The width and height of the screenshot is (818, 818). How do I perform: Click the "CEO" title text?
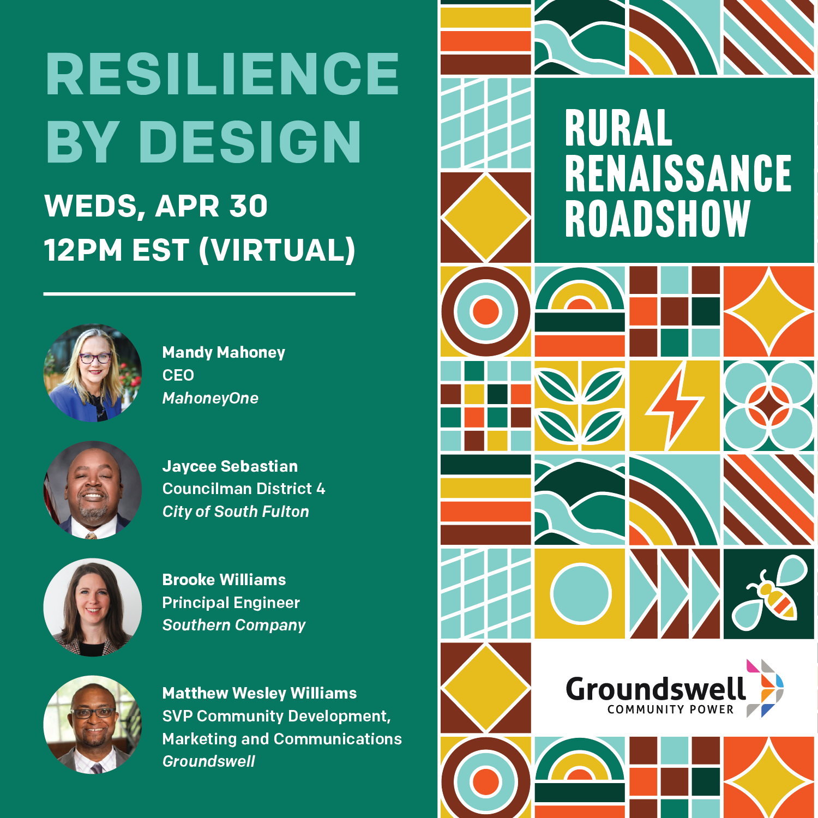click(178, 375)
